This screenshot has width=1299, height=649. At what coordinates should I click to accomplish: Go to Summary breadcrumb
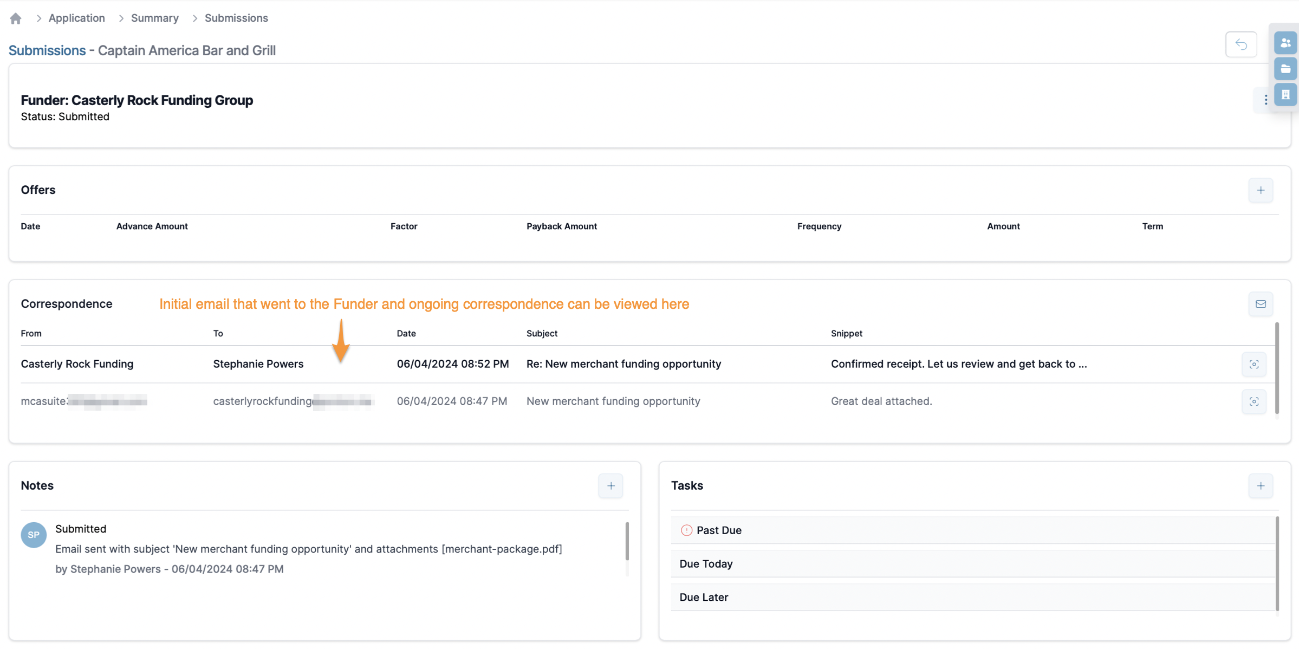(154, 18)
